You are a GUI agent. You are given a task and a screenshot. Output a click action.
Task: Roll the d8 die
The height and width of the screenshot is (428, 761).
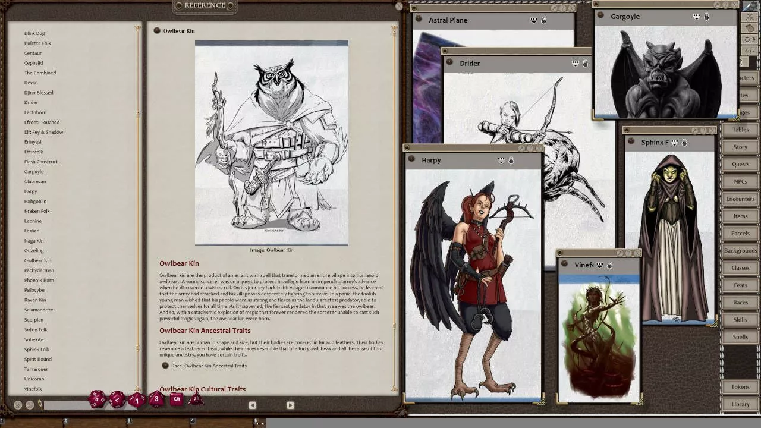(156, 399)
